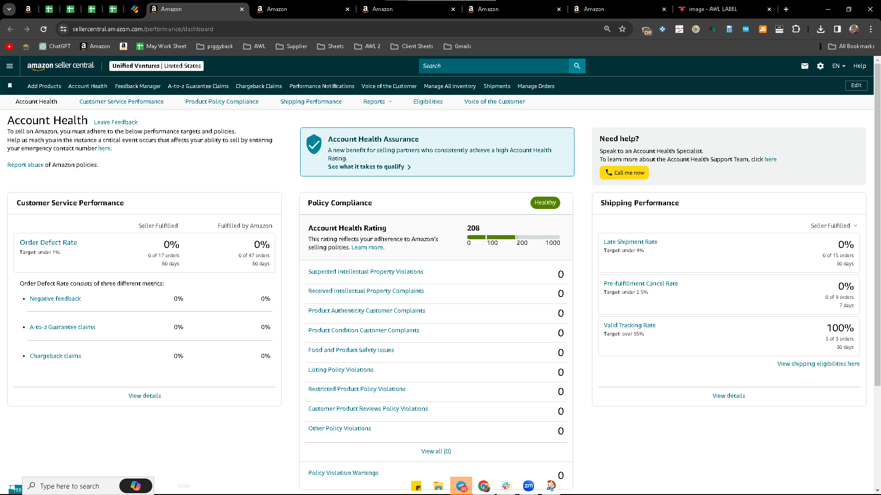Open Report abuse link
This screenshot has width=881, height=495.
point(25,165)
